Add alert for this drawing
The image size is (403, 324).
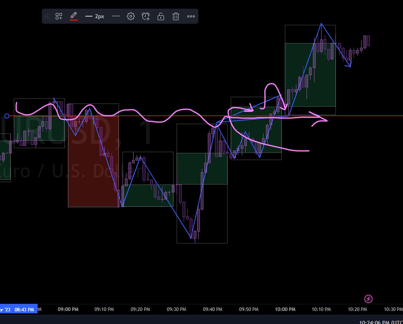(146, 17)
